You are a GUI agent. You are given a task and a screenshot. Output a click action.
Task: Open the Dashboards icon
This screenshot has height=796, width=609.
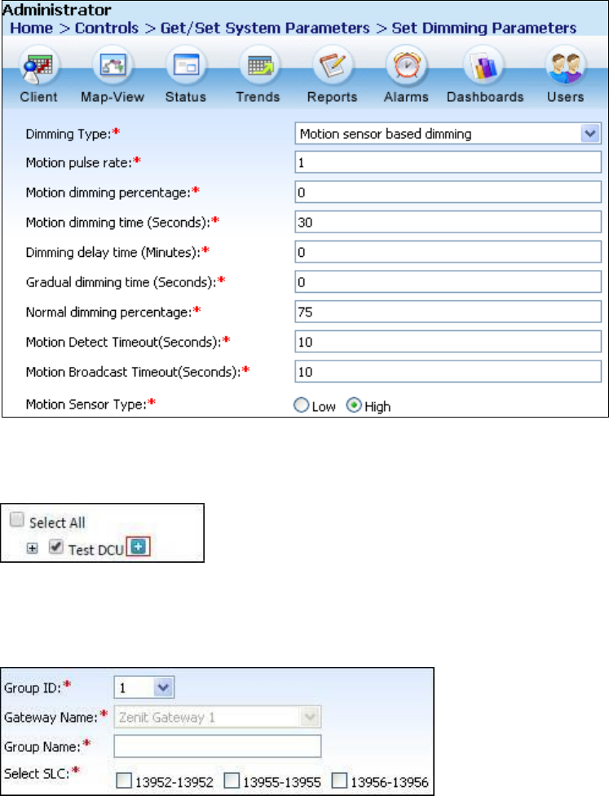click(483, 65)
